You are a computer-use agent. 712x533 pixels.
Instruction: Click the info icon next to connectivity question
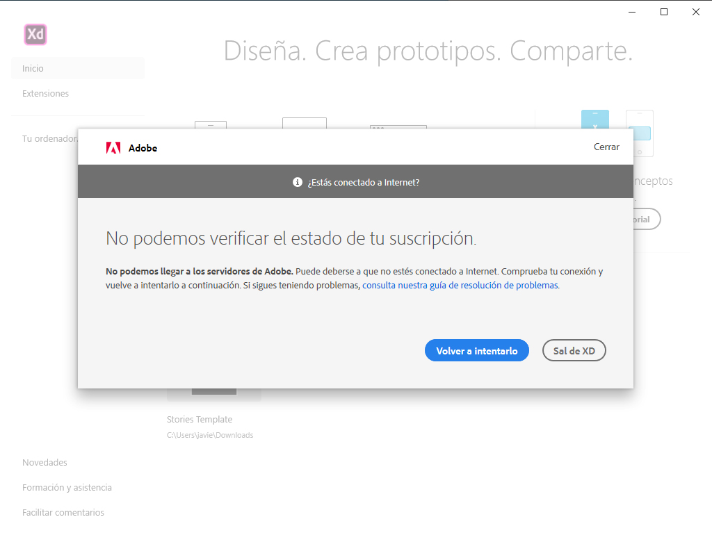point(297,181)
